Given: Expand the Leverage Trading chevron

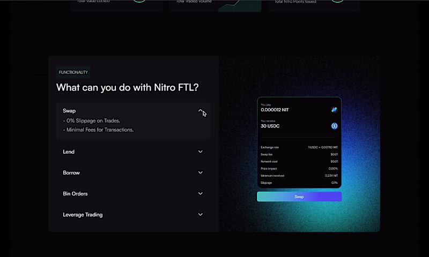Looking at the screenshot, I should coord(200,215).
